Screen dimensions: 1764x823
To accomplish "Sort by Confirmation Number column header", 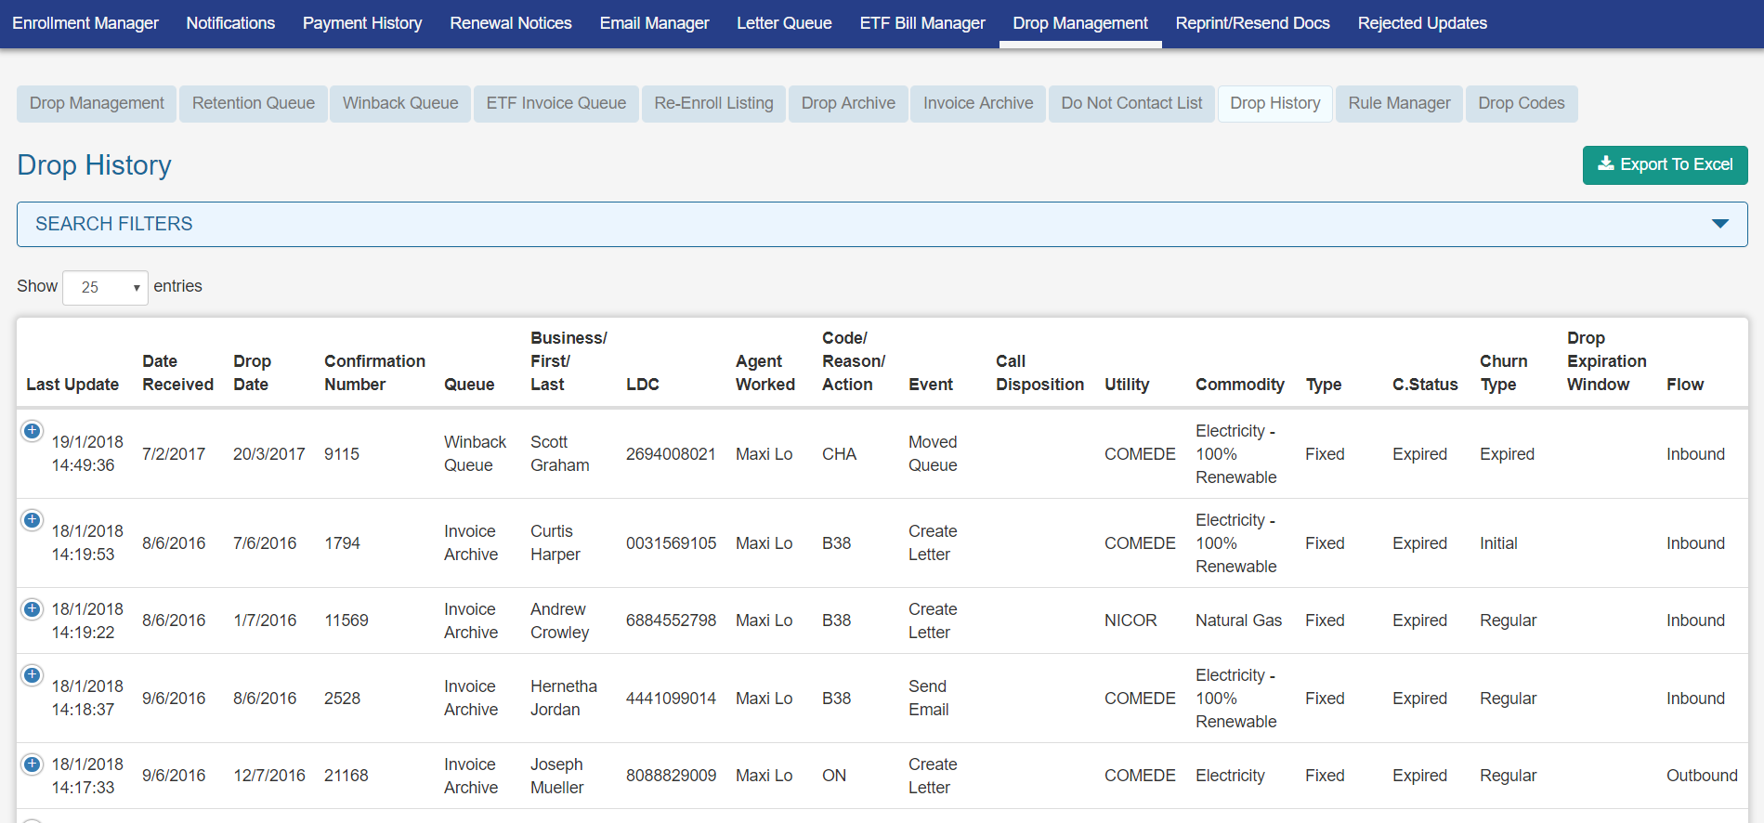I will coord(374,372).
